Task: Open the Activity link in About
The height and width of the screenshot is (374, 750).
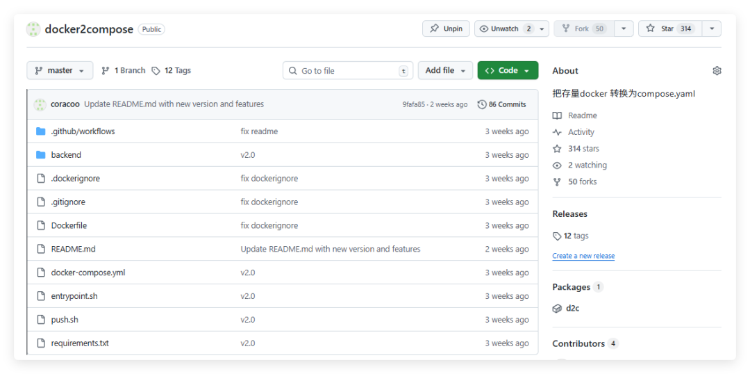Action: [573, 132]
